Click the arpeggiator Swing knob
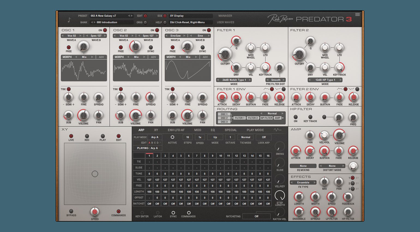 (x=280, y=147)
